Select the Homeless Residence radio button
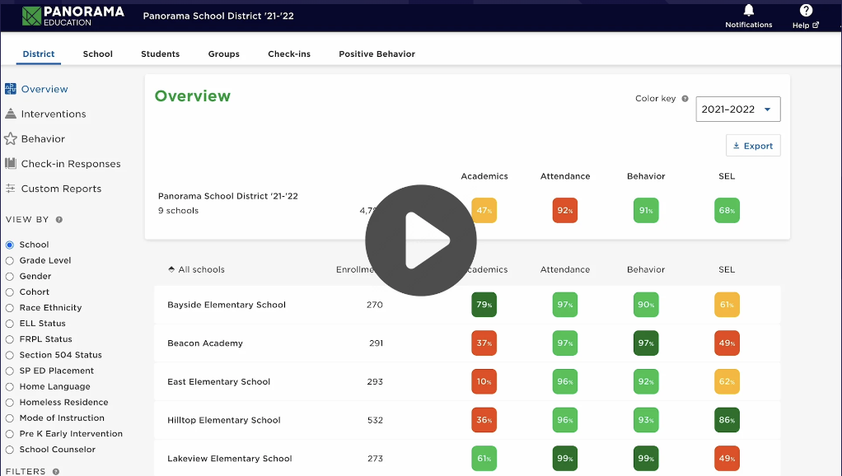This screenshot has width=842, height=476. tap(10, 403)
